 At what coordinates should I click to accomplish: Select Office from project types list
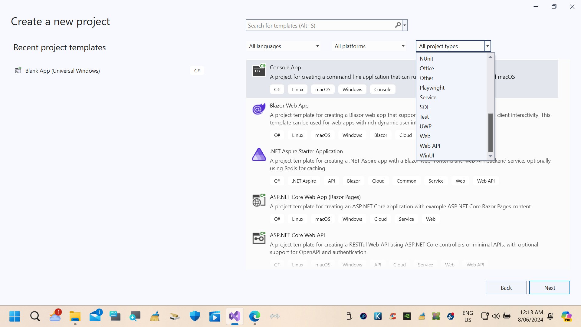click(452, 68)
